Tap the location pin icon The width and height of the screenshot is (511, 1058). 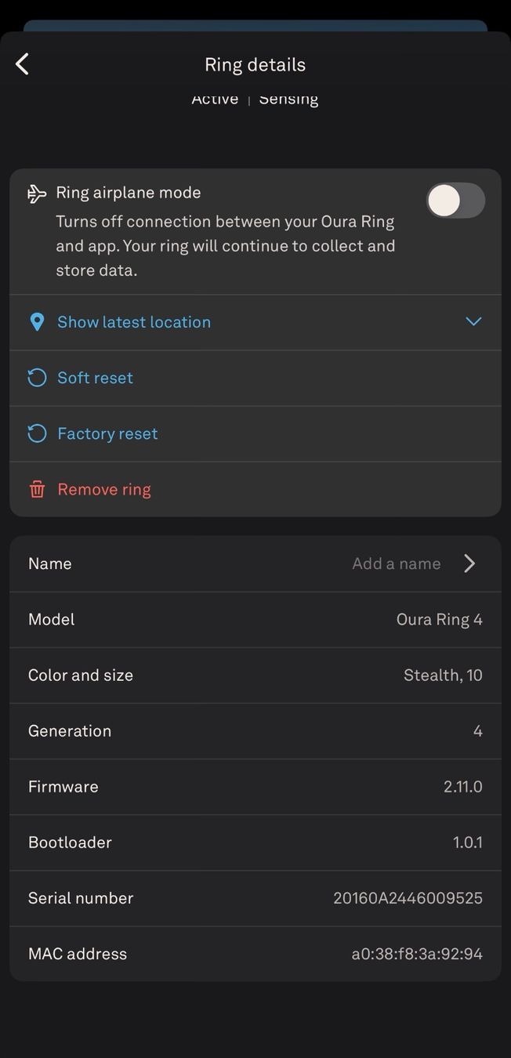tap(37, 322)
